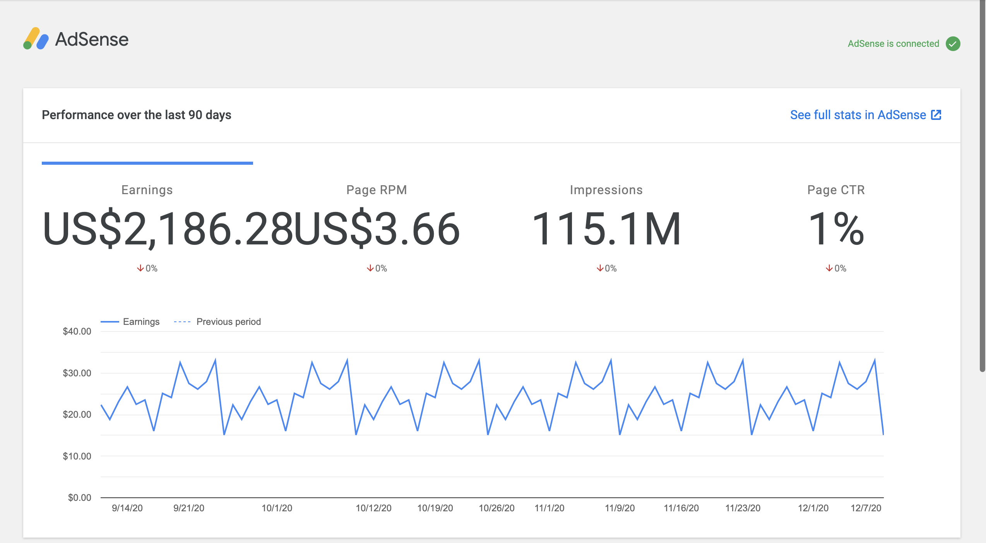Click the red decline arrow under Page RPM

point(370,268)
